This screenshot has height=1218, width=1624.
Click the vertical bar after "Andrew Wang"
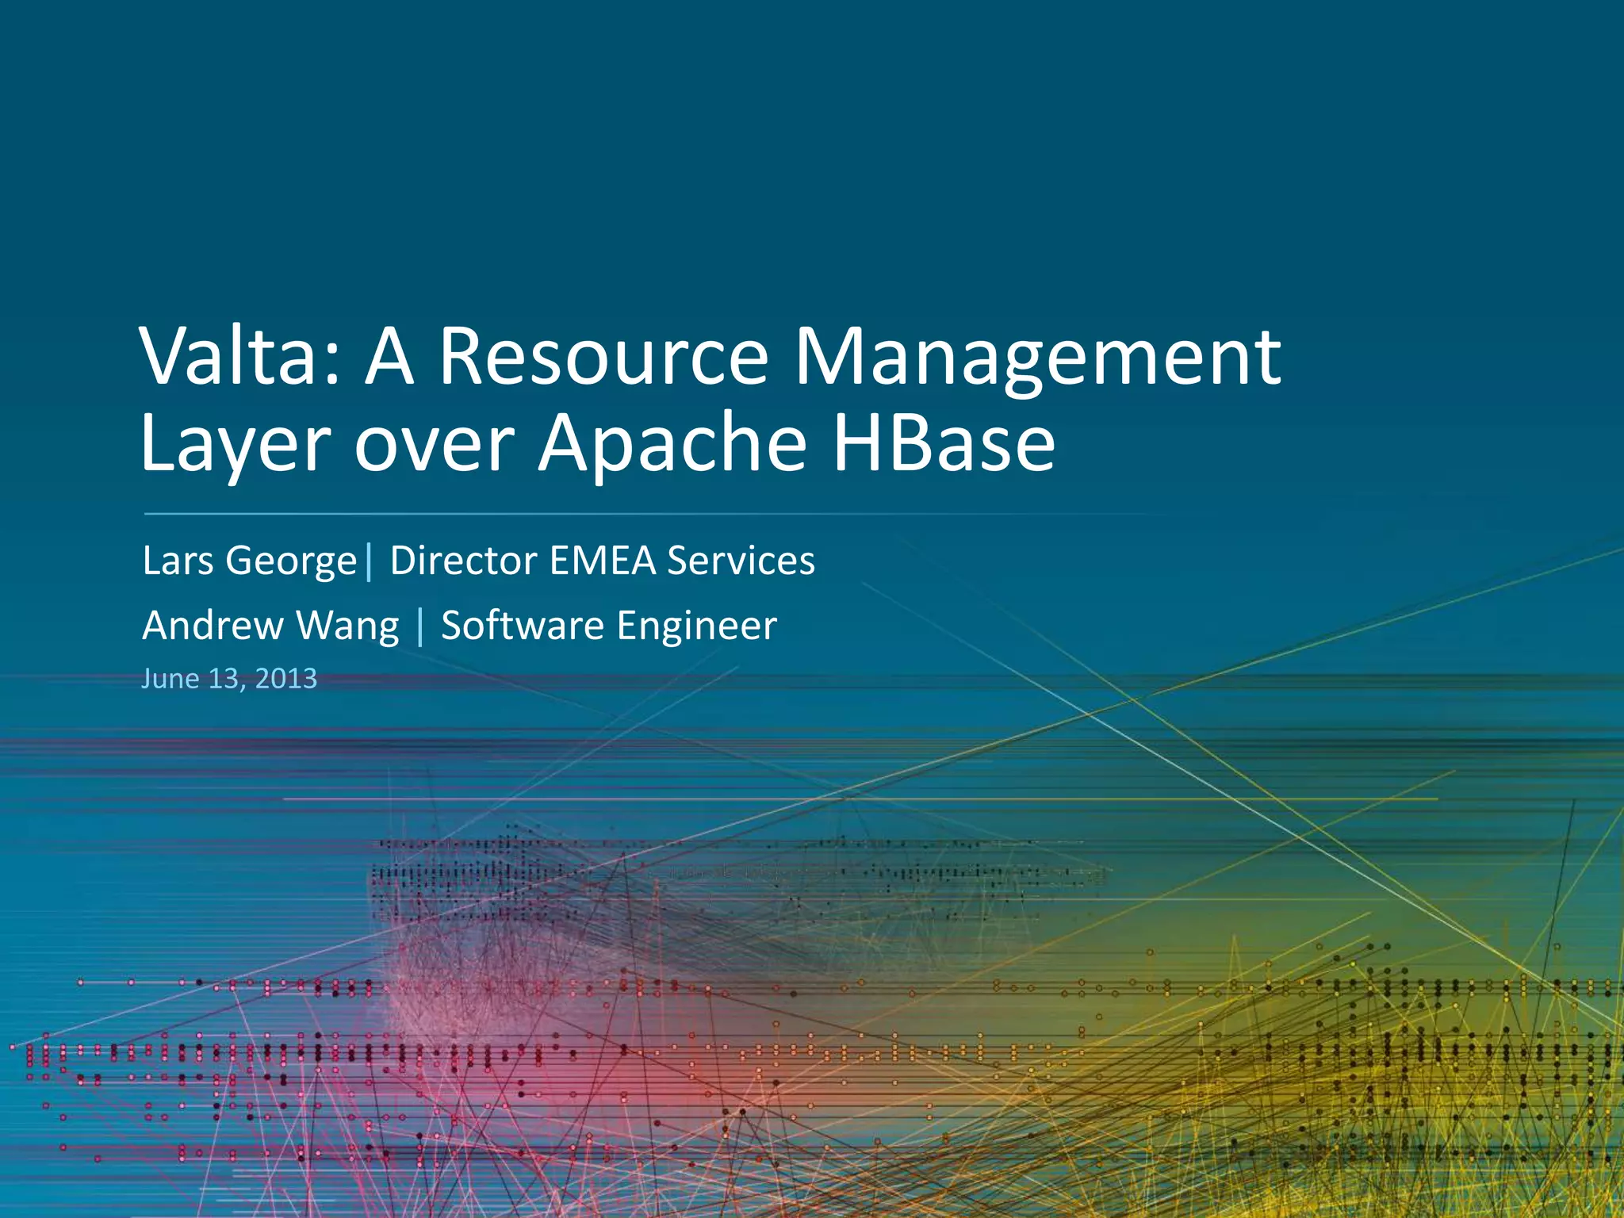(419, 626)
